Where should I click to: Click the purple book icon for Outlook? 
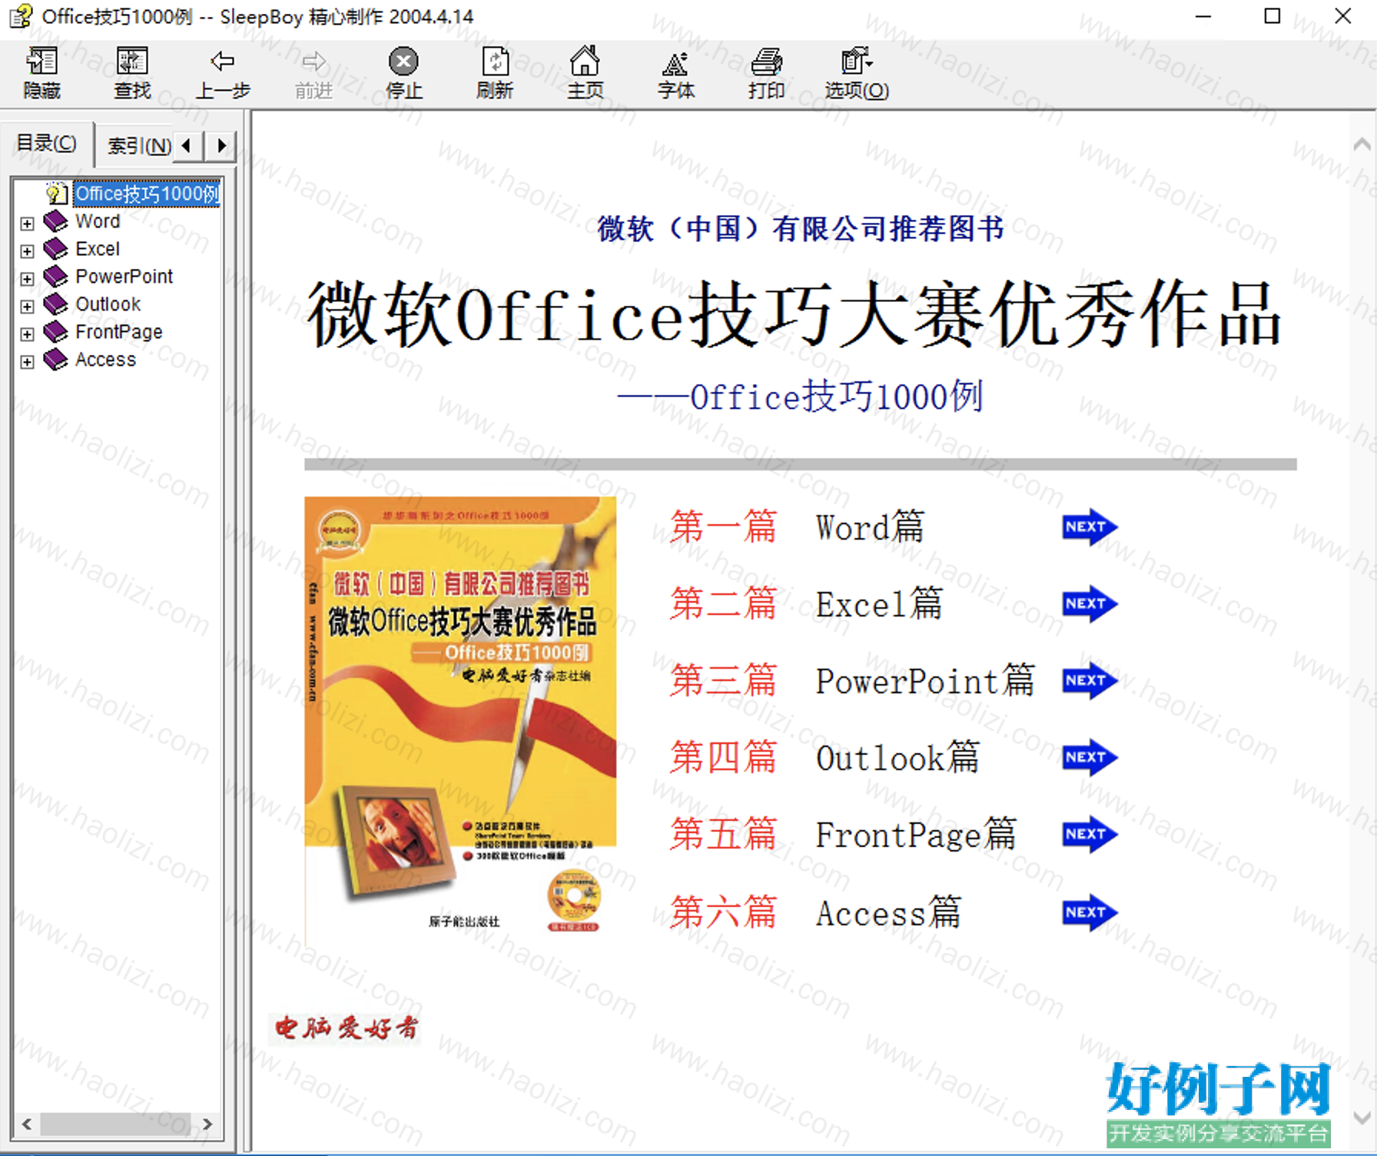pos(55,304)
